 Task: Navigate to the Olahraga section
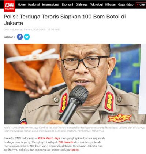click(82, 4)
